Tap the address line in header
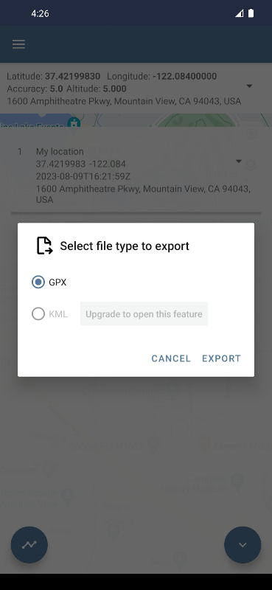Image resolution: width=272 pixels, height=590 pixels. [124, 101]
